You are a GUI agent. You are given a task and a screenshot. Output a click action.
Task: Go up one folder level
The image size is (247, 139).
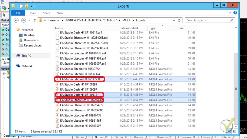tap(35, 20)
